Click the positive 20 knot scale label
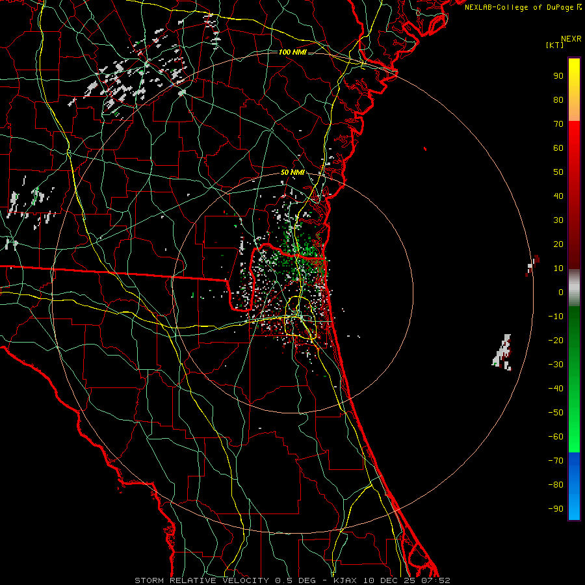 click(558, 244)
